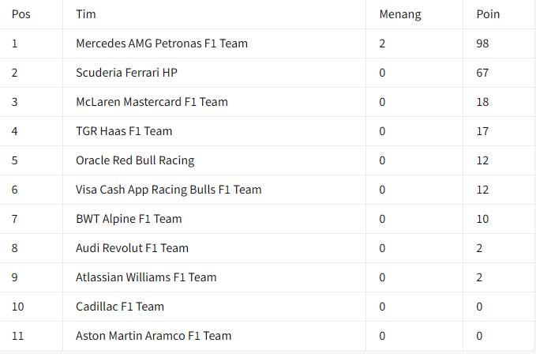Click Audi Revolut F1 Team

[132, 248]
